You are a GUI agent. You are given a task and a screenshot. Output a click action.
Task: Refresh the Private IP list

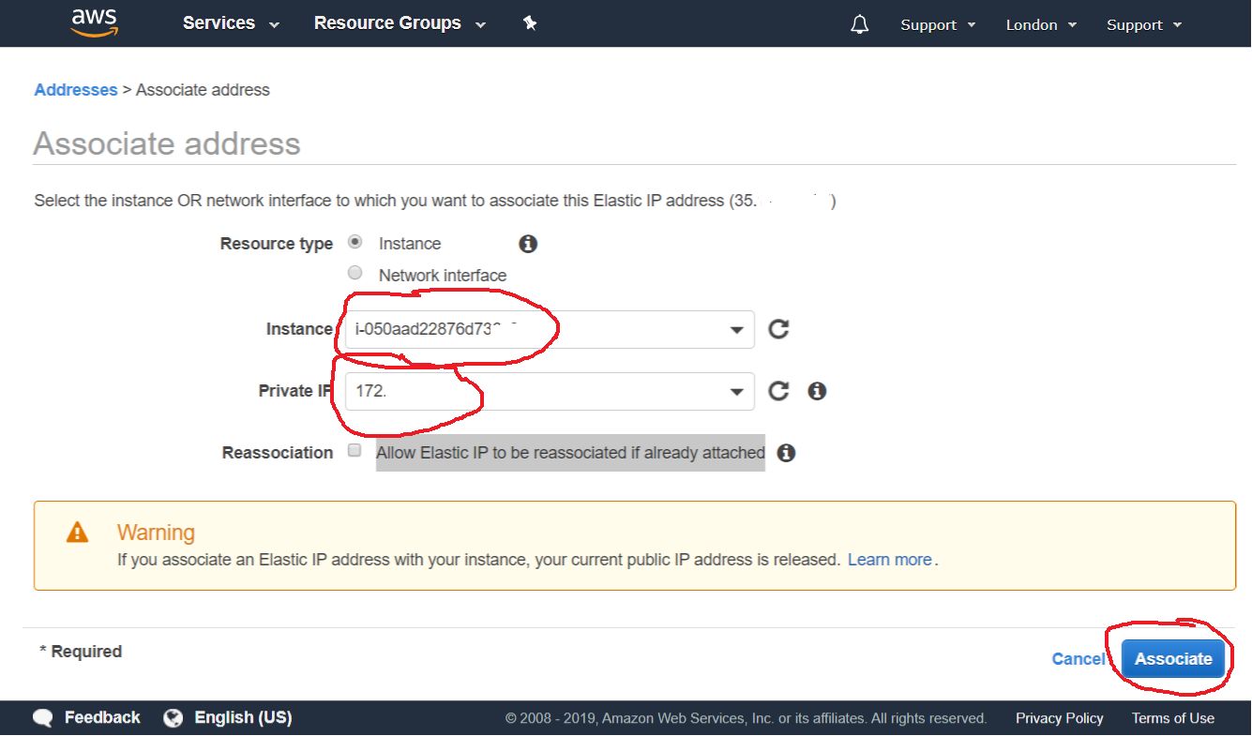point(779,391)
